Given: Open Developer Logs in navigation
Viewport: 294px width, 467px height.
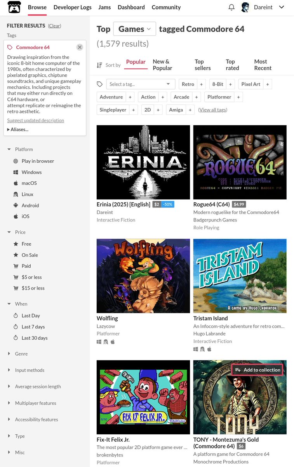Looking at the screenshot, I should click(73, 7).
